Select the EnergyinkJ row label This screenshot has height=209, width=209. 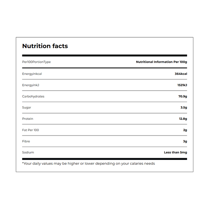coord(31,85)
